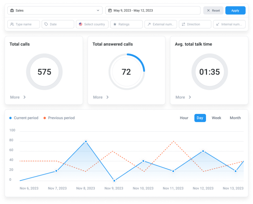This screenshot has height=204, width=253.
Task: Click the Apply button
Action: [x=235, y=10]
